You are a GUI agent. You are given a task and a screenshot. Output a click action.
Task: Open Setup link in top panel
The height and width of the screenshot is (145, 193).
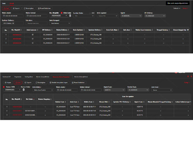click(185, 9)
